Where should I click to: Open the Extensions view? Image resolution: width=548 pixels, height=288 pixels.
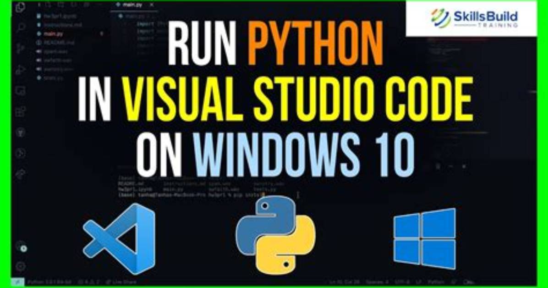coord(20,112)
